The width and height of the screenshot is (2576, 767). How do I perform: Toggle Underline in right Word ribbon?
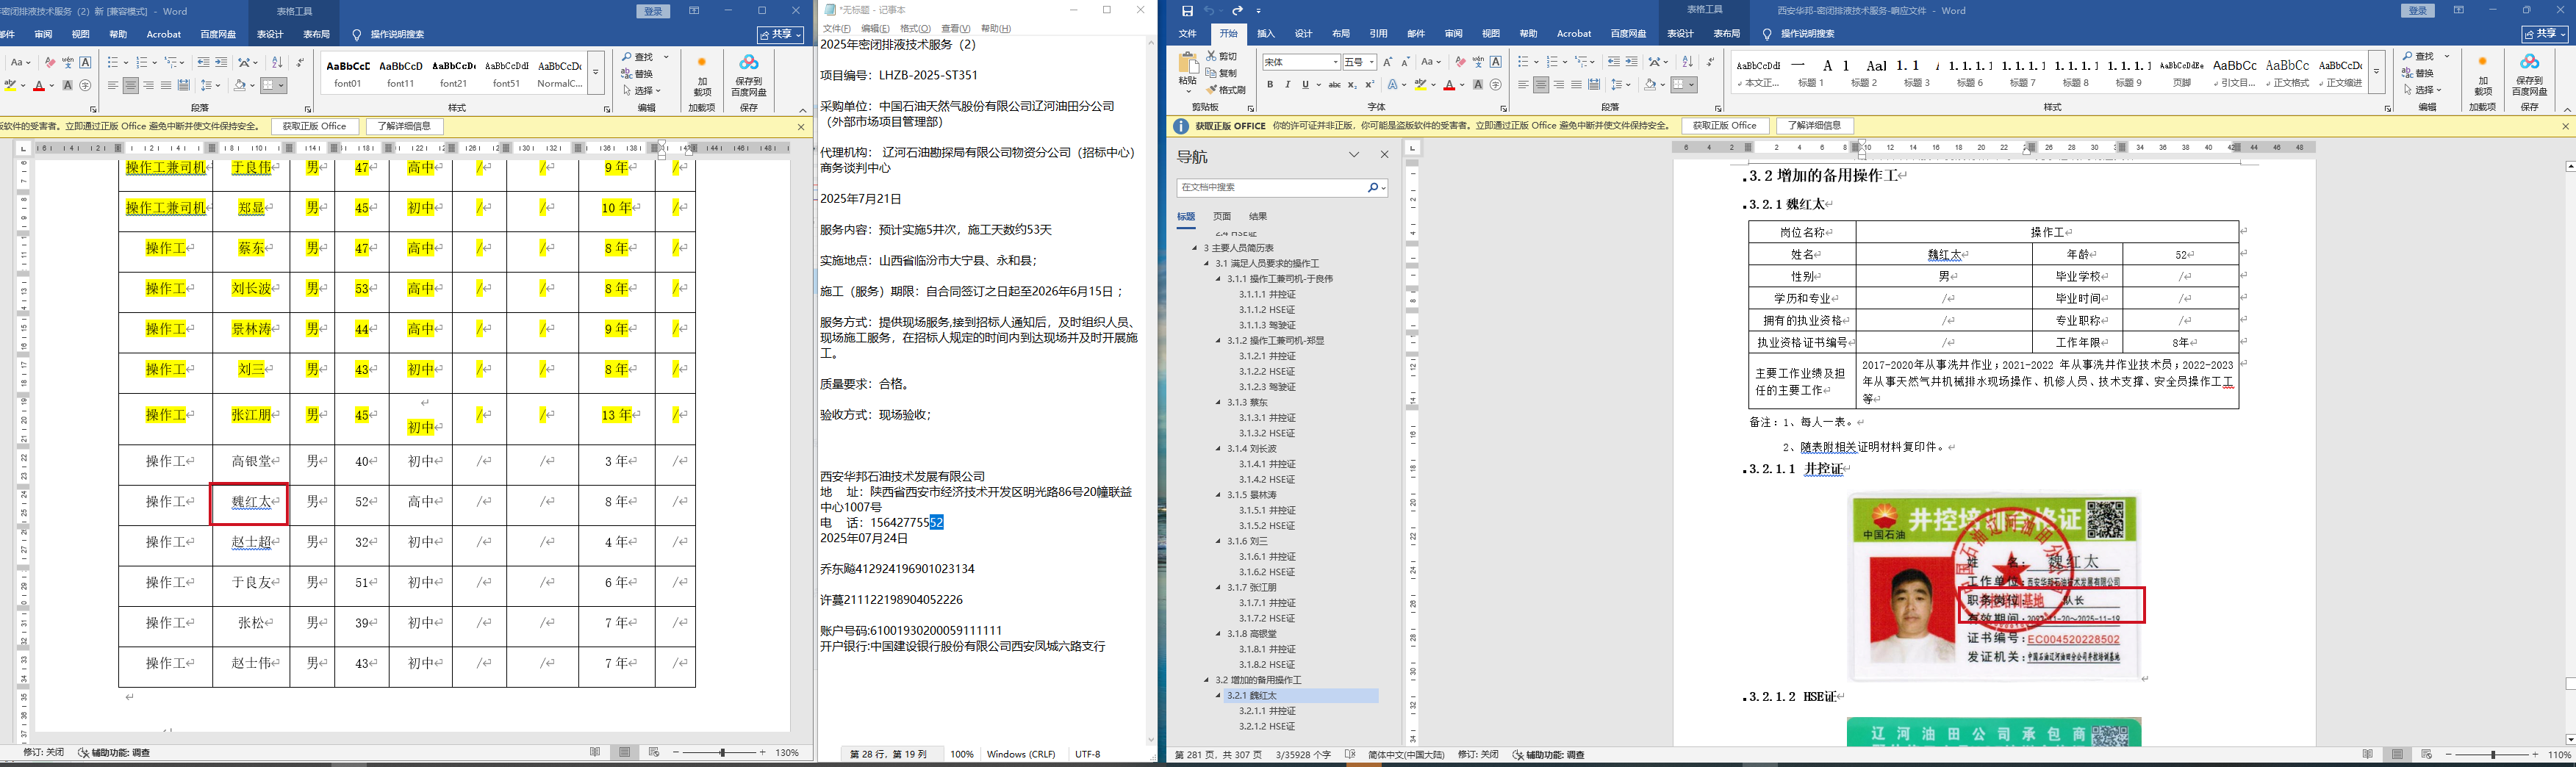coord(1305,85)
